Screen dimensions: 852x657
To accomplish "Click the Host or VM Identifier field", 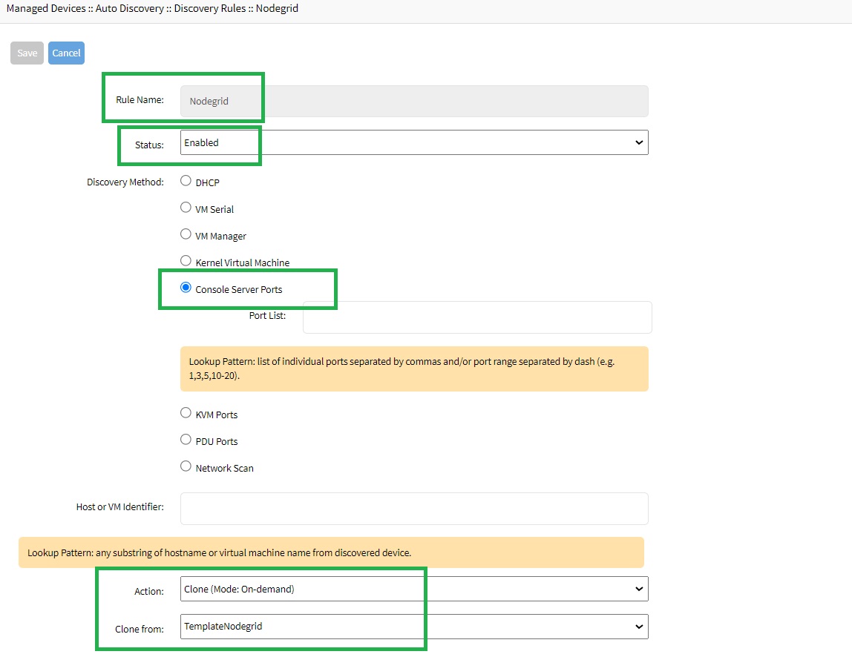I will pos(414,508).
